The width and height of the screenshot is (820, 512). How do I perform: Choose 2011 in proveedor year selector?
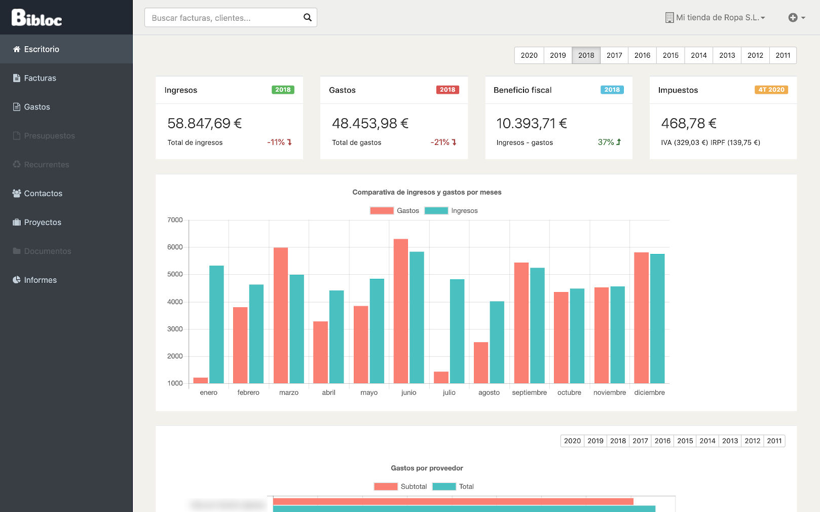pos(774,441)
